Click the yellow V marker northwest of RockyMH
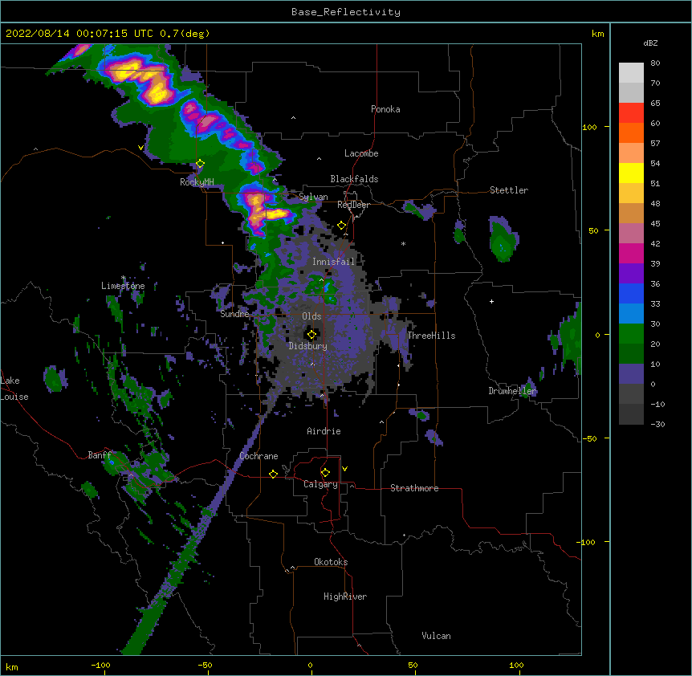 [140, 148]
